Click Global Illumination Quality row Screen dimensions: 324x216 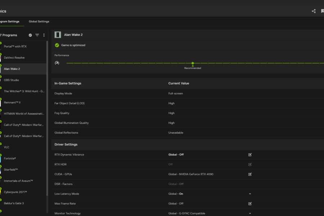click(x=188, y=123)
